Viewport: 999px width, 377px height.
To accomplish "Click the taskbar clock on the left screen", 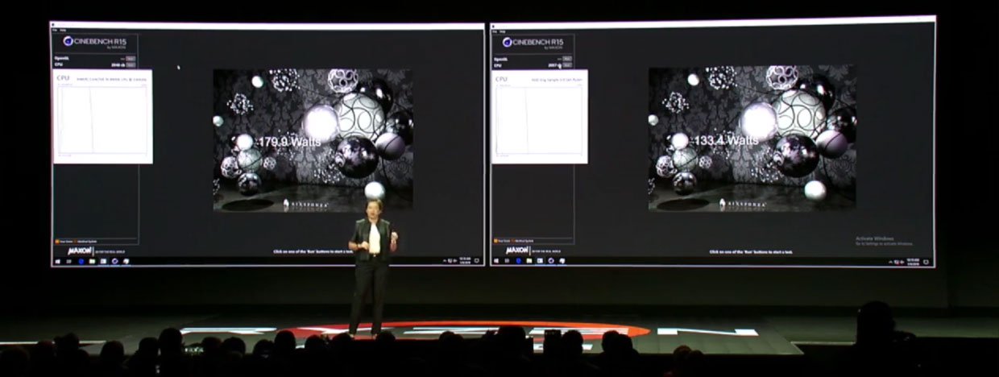I will pyautogui.click(x=465, y=261).
